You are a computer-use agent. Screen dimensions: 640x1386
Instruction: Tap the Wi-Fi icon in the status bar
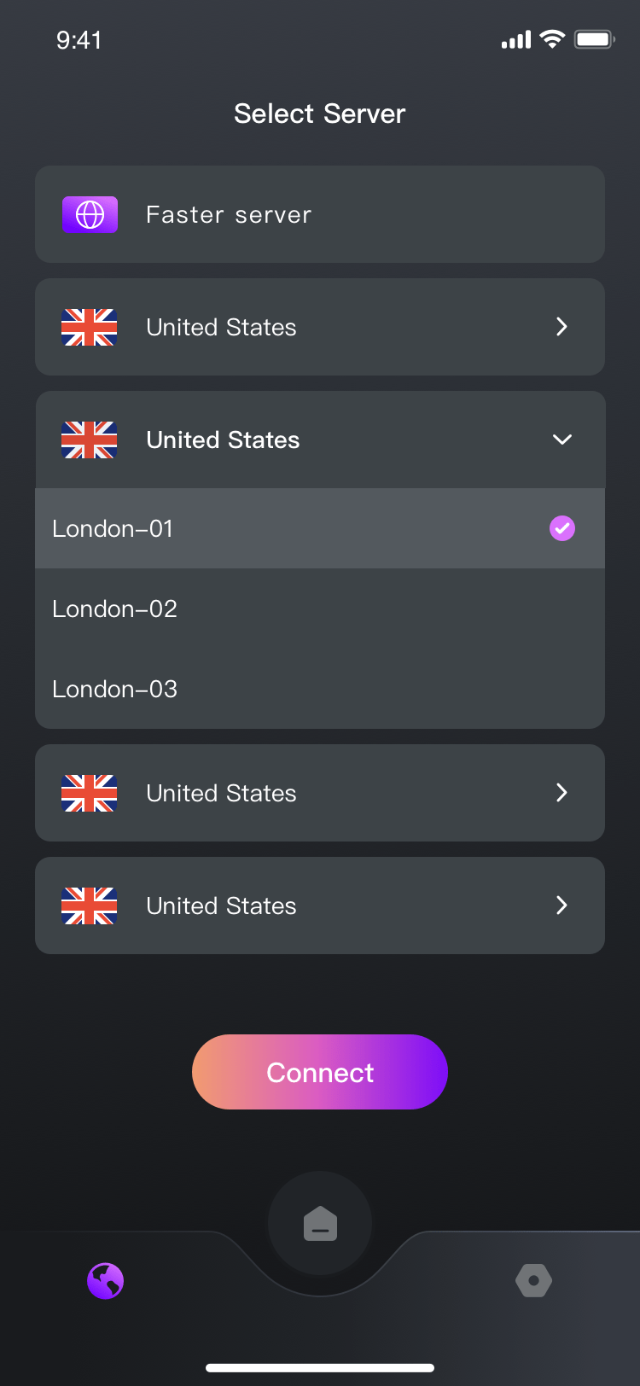pos(553,39)
